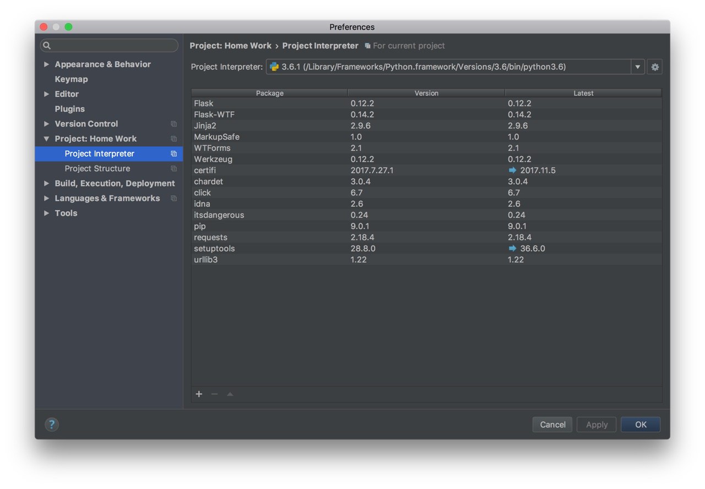
Task: Click the minus icon to uninstall package
Action: tap(215, 394)
